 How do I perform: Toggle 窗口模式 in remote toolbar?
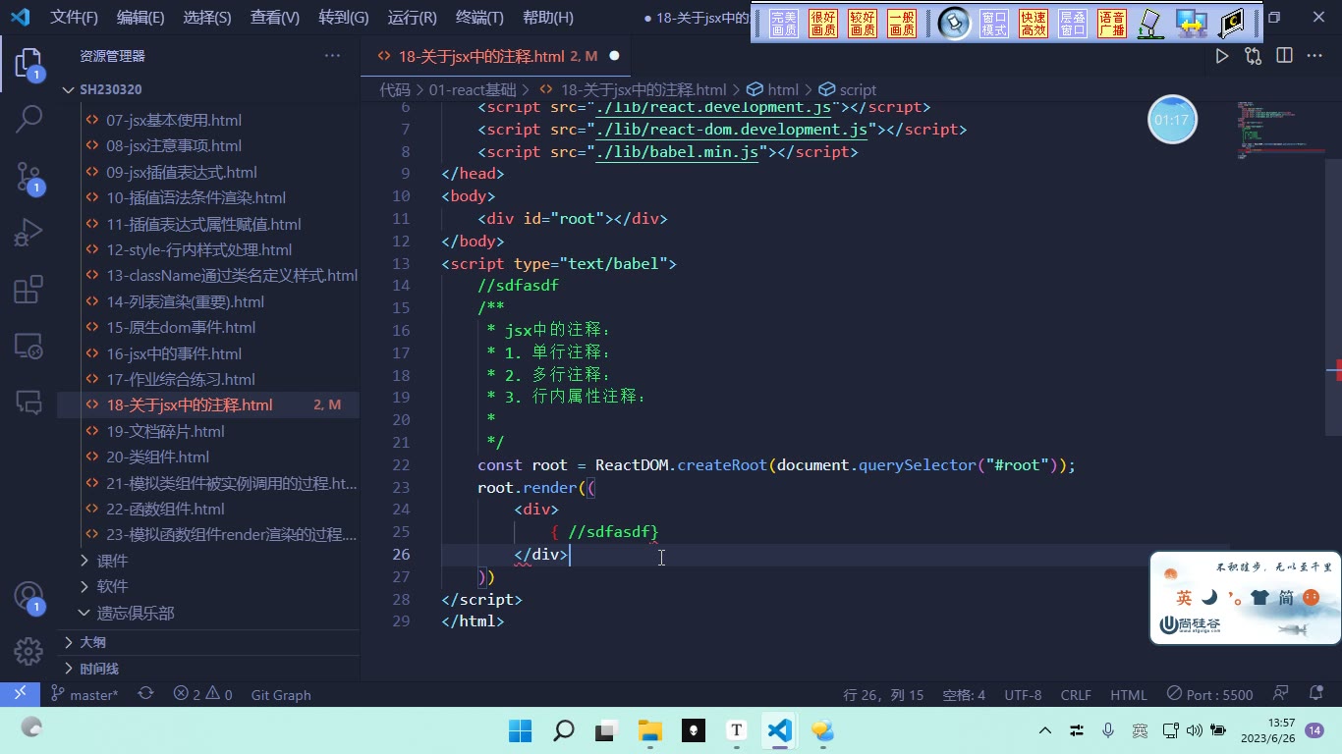[x=994, y=24]
